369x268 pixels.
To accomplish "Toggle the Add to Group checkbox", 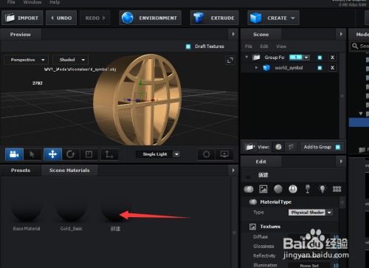I will coord(338,147).
